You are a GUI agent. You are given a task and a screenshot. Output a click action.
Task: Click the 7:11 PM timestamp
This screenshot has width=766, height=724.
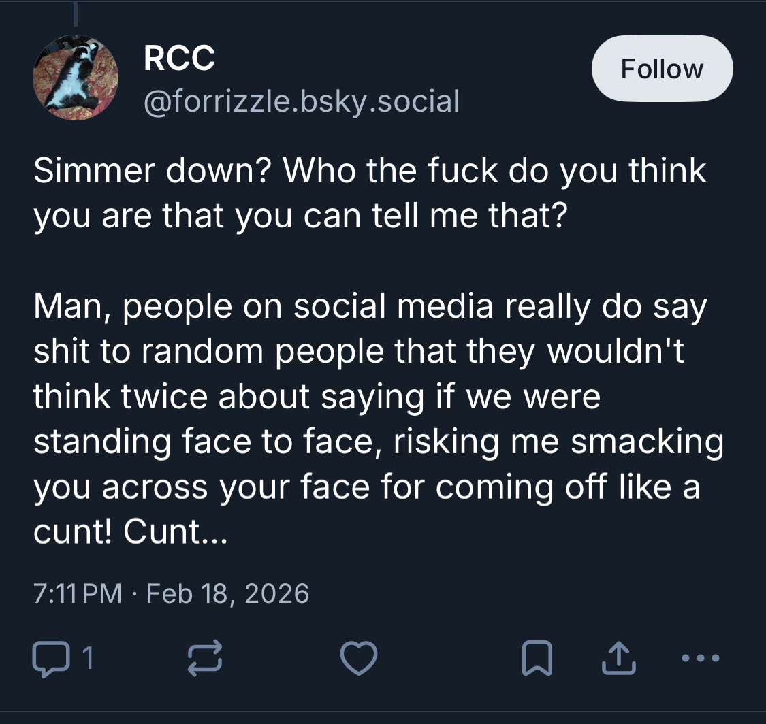(x=77, y=593)
